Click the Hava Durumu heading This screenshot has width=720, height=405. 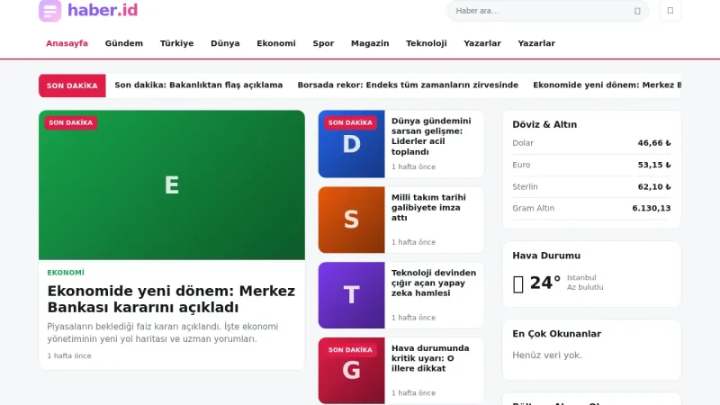click(546, 256)
